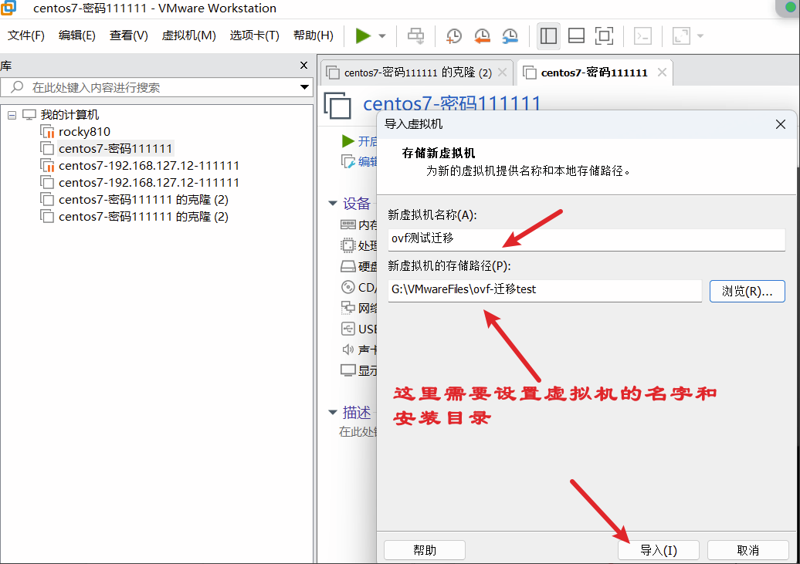Viewport: 800px width, 564px height.
Task: Click the VMware Workstation title bar icon
Action: pos(8,8)
